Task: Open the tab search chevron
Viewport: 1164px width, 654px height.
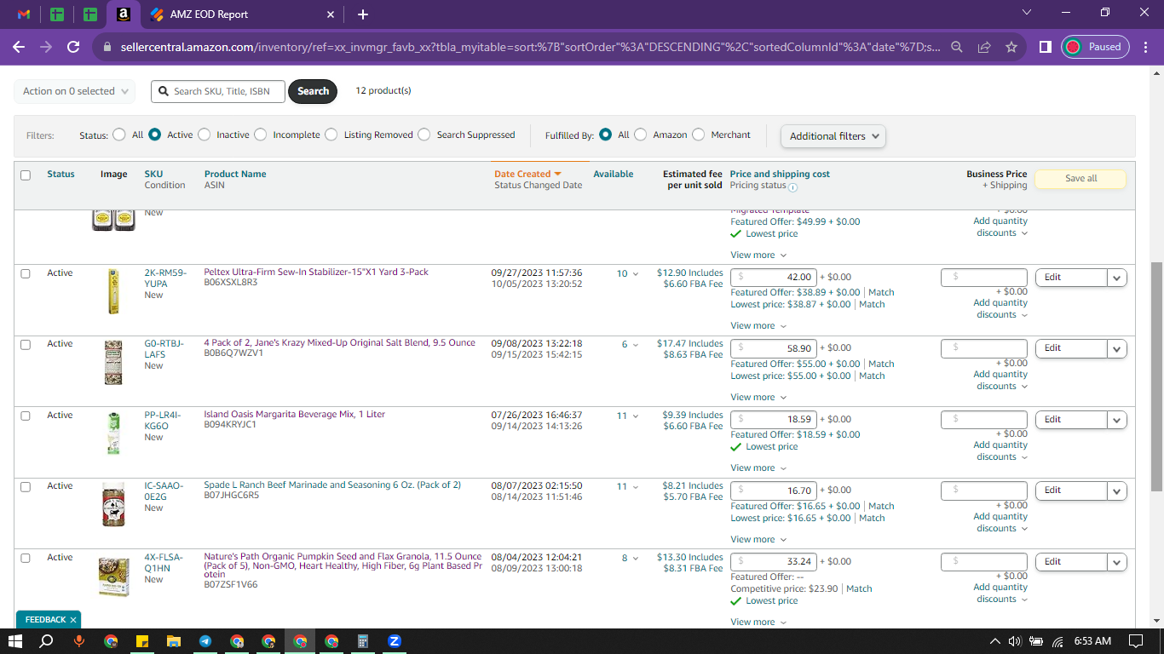Action: click(1027, 12)
